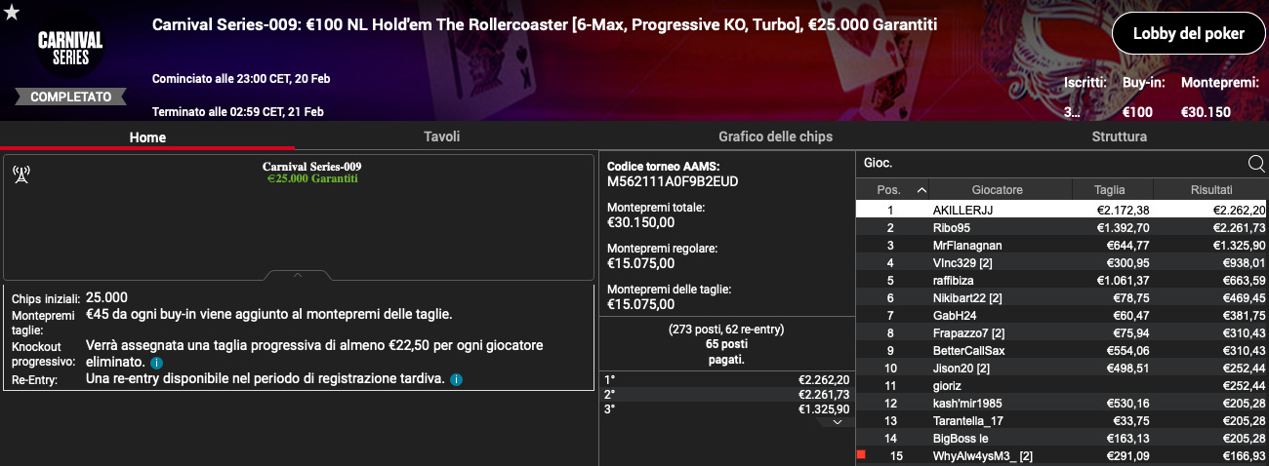1269x466 pixels.
Task: Click the broadcast antenna icon
Action: point(20,175)
